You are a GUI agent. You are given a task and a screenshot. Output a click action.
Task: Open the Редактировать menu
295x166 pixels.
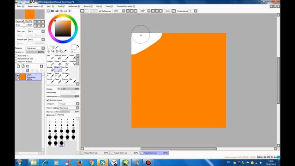[35, 6]
